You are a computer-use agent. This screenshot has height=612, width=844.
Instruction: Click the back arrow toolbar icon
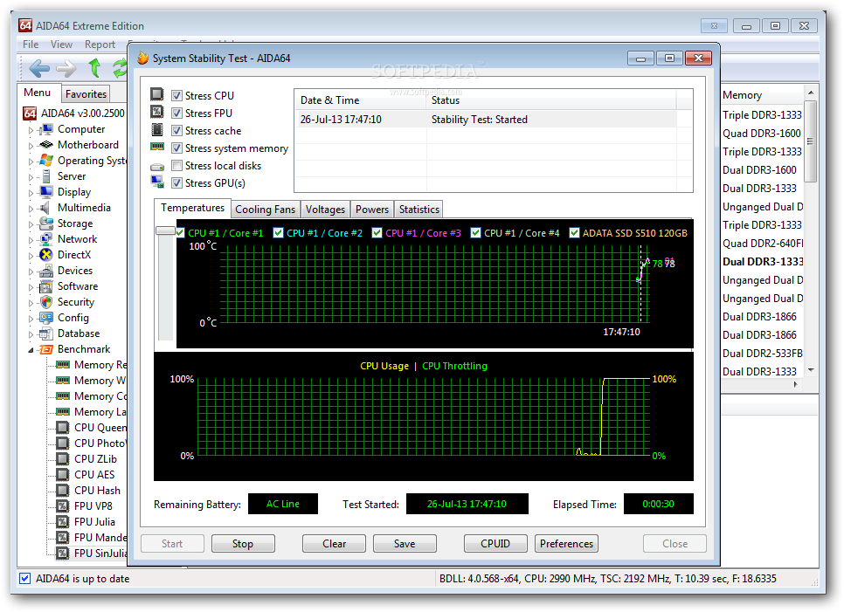(x=38, y=68)
